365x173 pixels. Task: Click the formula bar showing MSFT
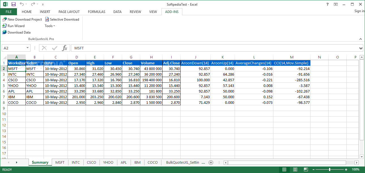tap(214, 48)
